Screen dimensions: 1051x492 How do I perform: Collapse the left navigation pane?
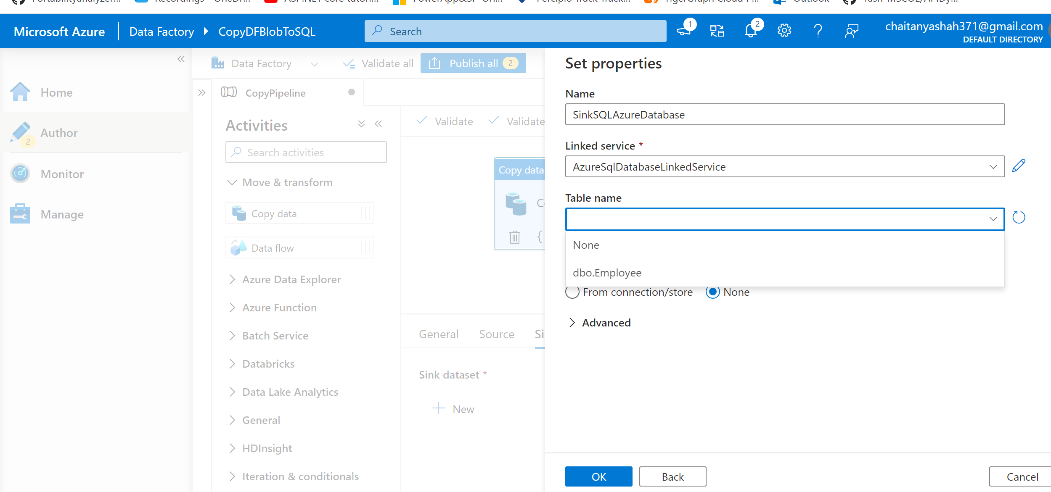[x=181, y=59]
